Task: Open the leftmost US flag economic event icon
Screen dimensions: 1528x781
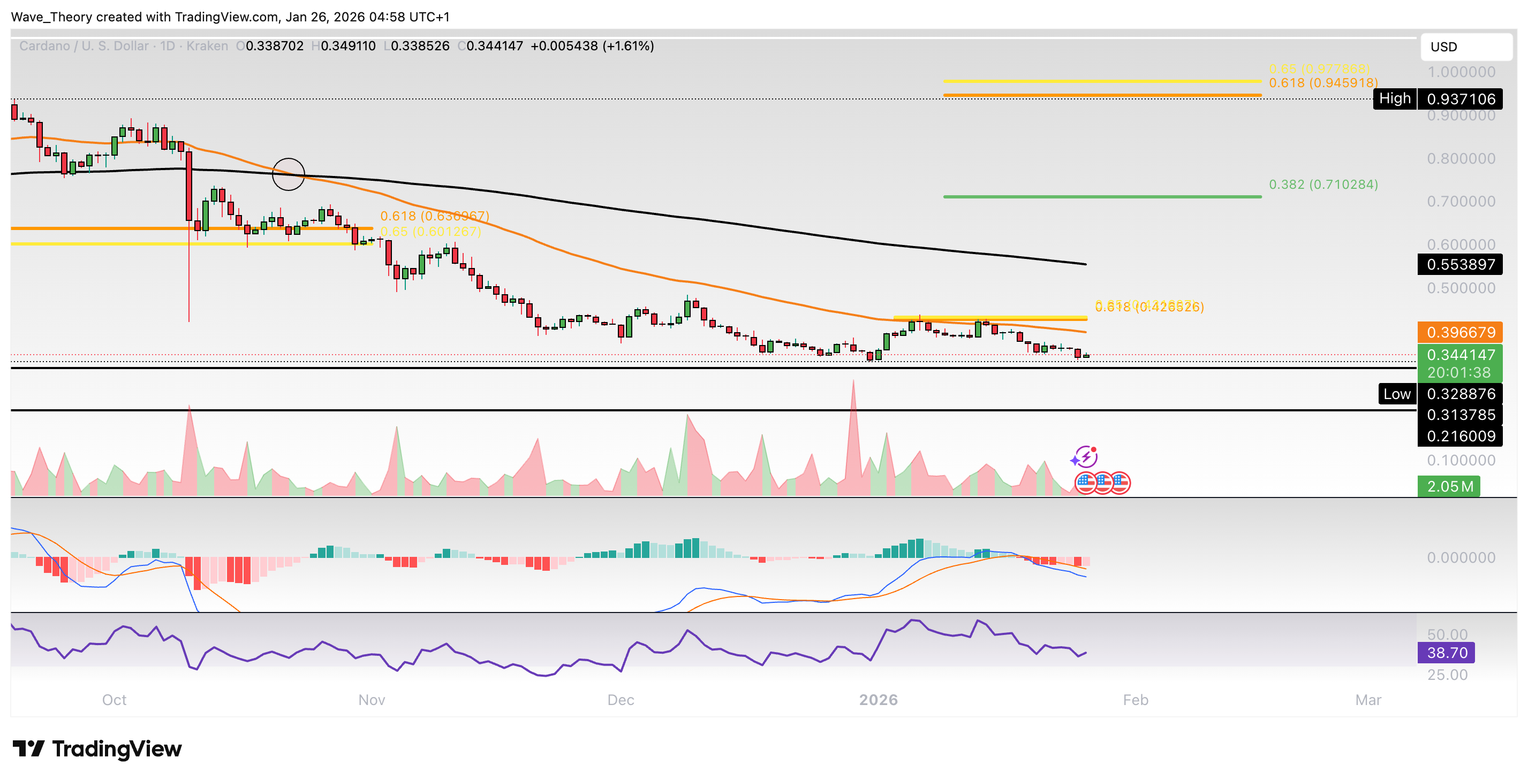Action: point(1085,483)
